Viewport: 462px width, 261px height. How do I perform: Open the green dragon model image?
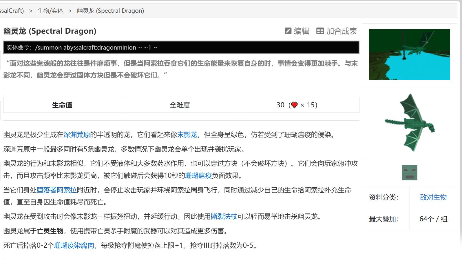pyautogui.click(x=409, y=122)
